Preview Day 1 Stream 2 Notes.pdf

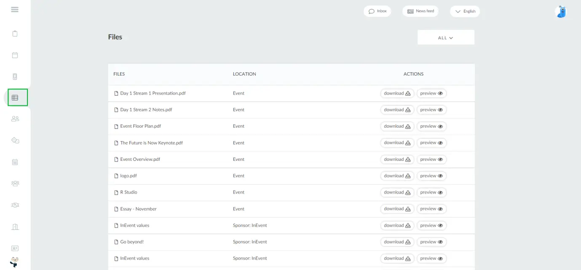pos(431,110)
